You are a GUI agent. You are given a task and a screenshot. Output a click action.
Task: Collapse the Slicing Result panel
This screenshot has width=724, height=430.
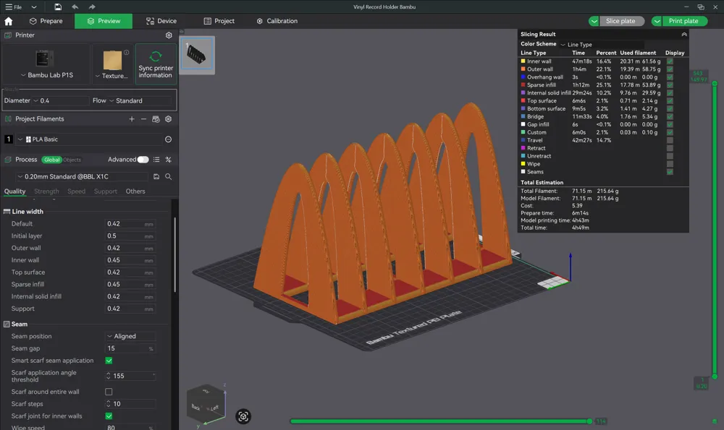pyautogui.click(x=683, y=34)
